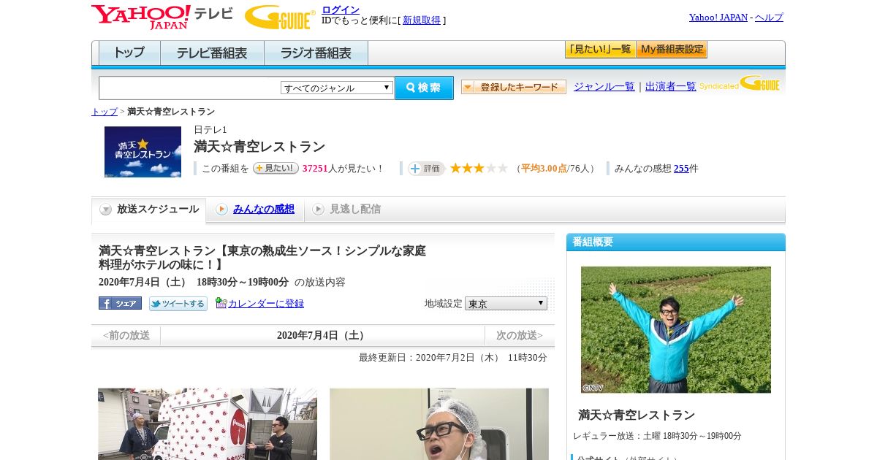Go to <前の放送 previous broadcast
The image size is (877, 460).
[x=126, y=336]
